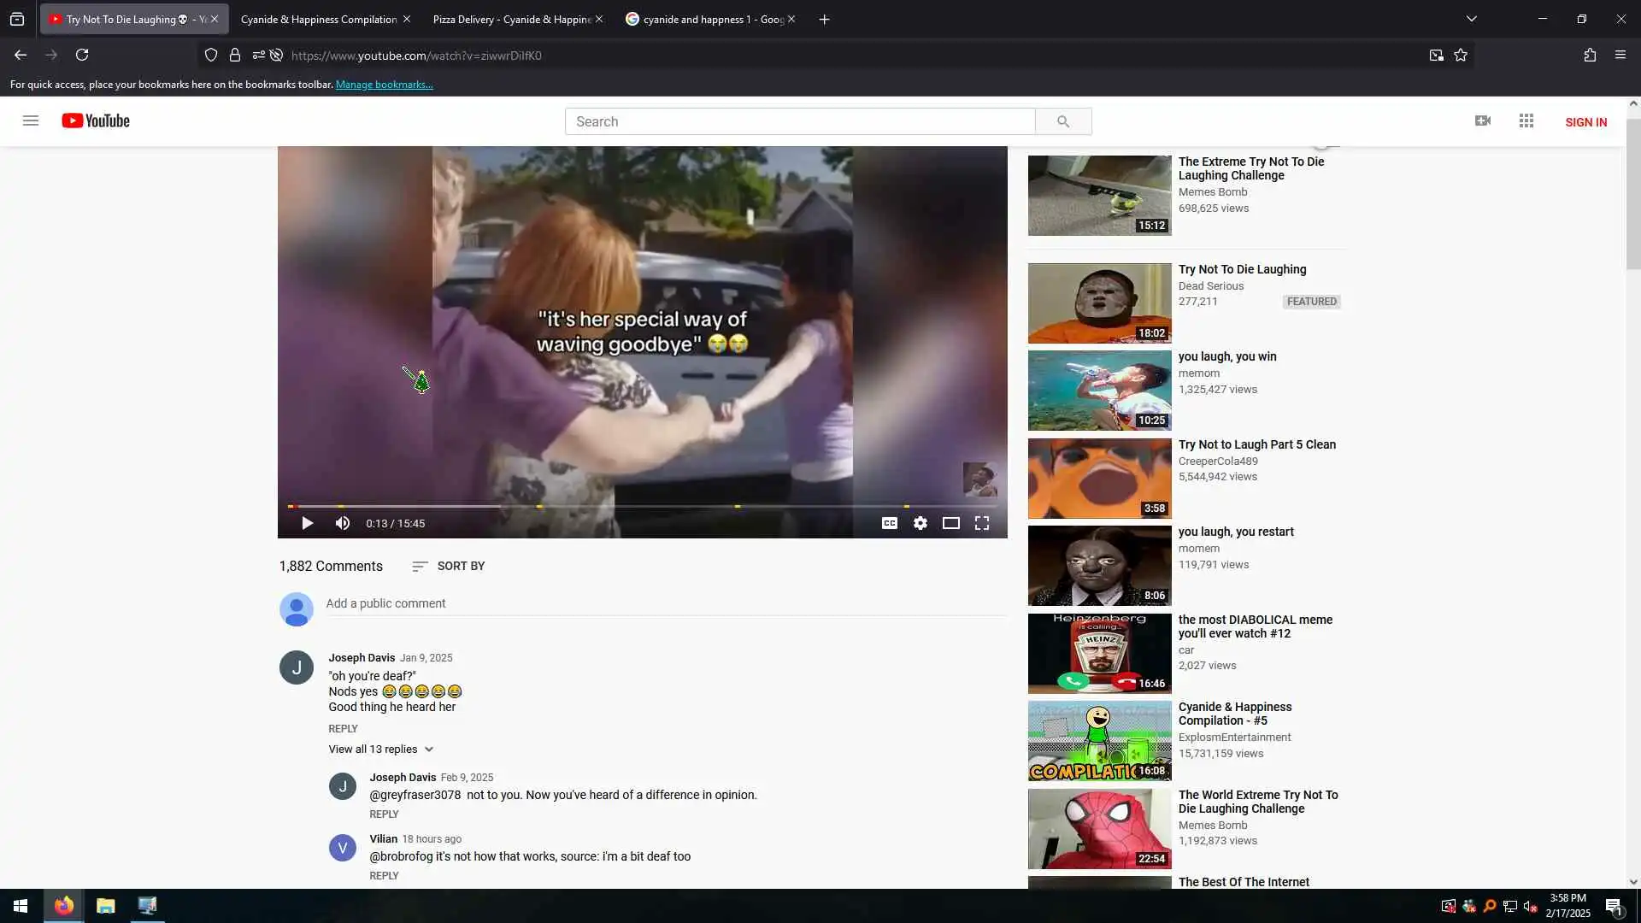This screenshot has width=1641, height=923.
Task: Open the list all tabs dropdown arrow
Action: (x=1471, y=19)
